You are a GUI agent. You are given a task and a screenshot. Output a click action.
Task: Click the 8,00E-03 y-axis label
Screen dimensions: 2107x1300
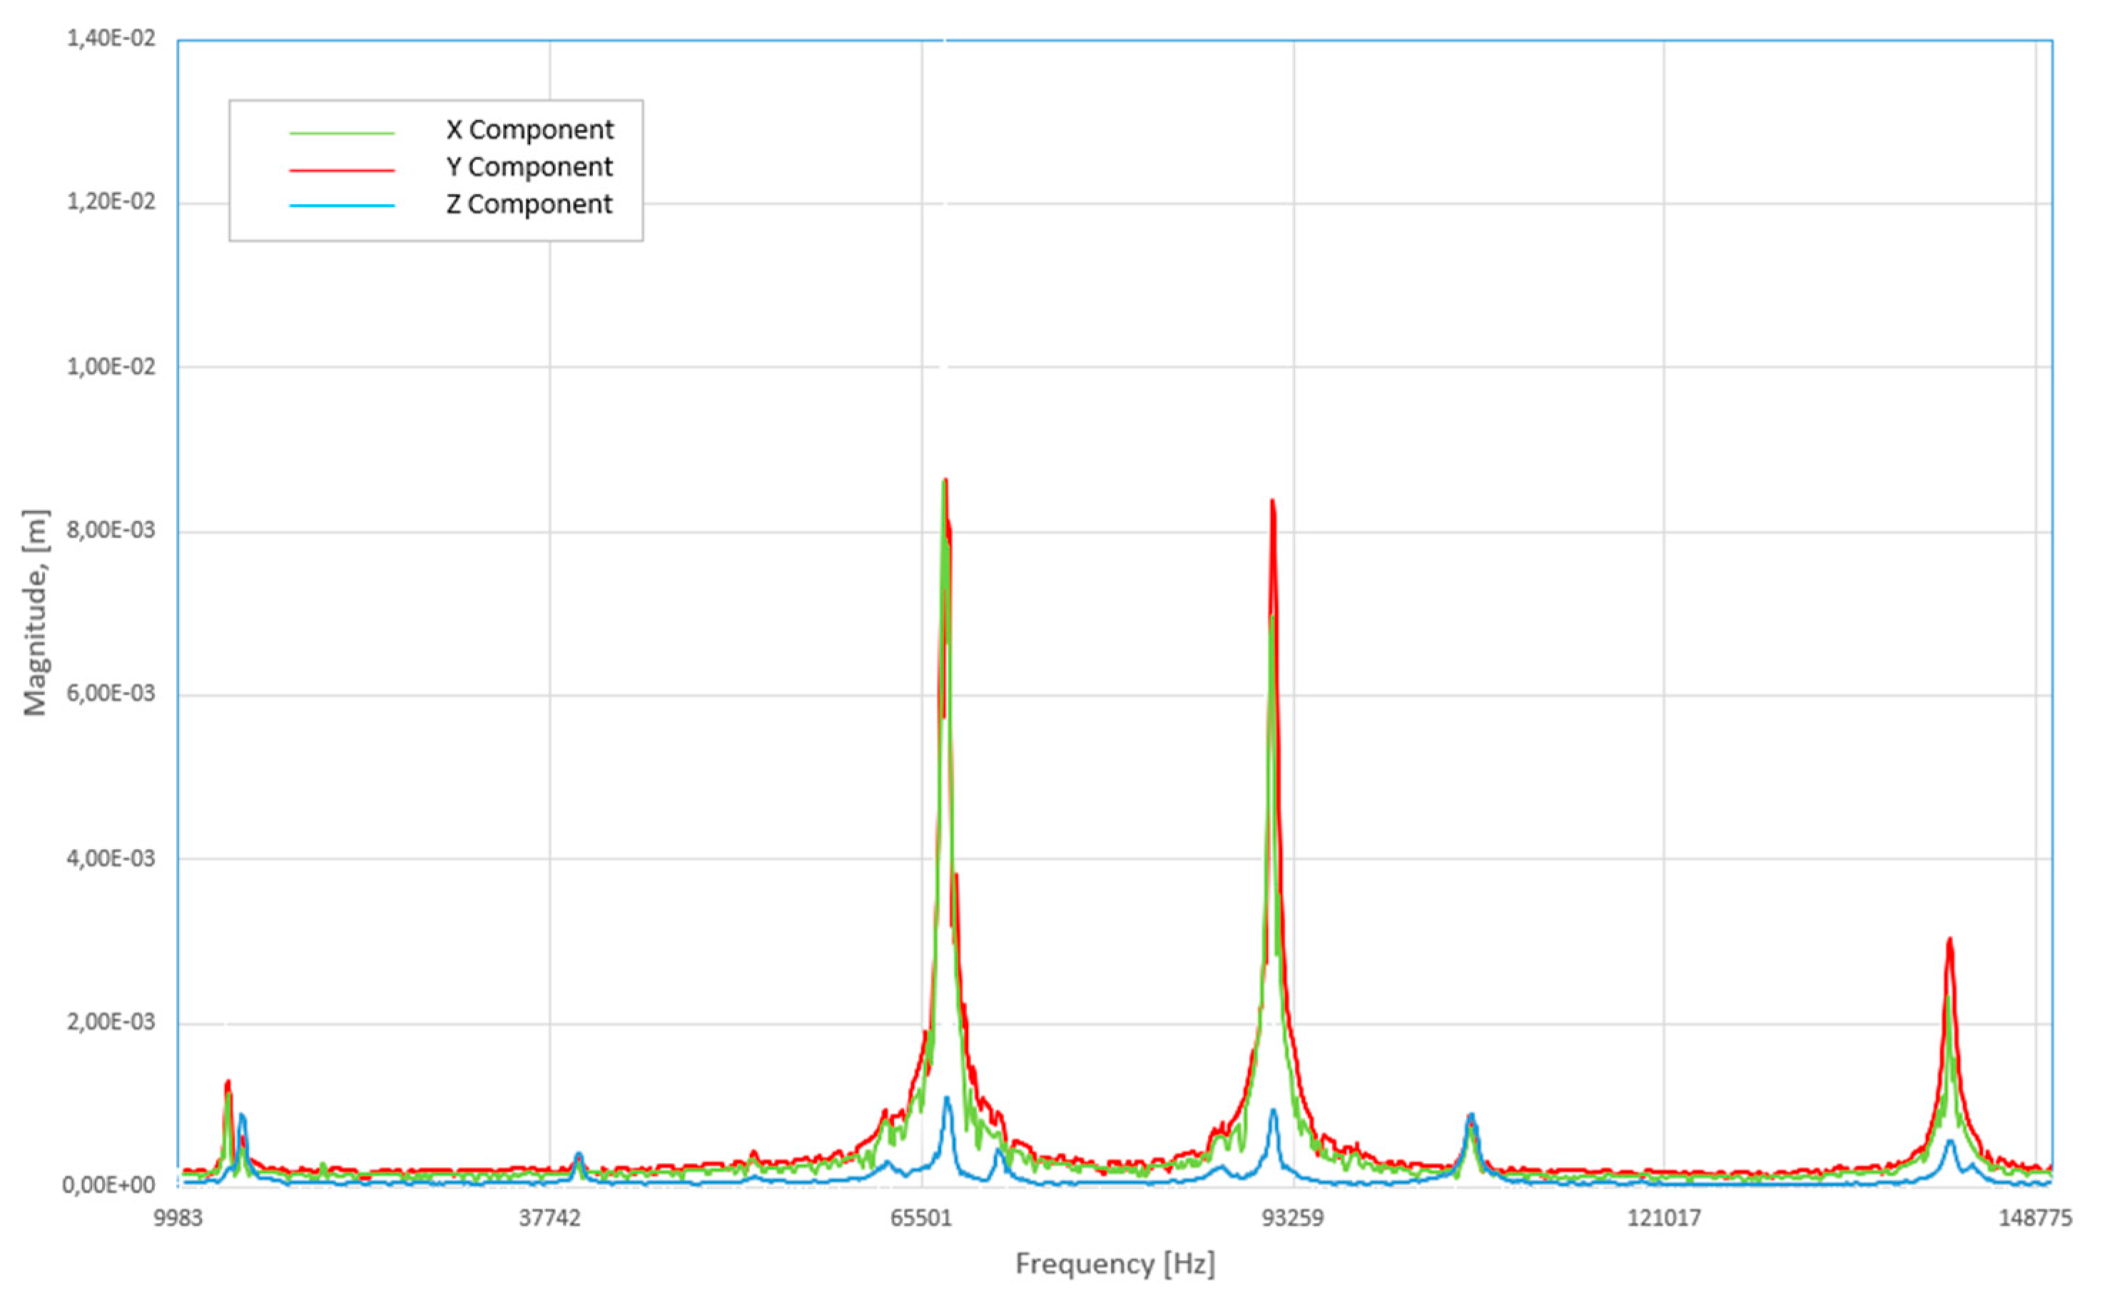(111, 531)
